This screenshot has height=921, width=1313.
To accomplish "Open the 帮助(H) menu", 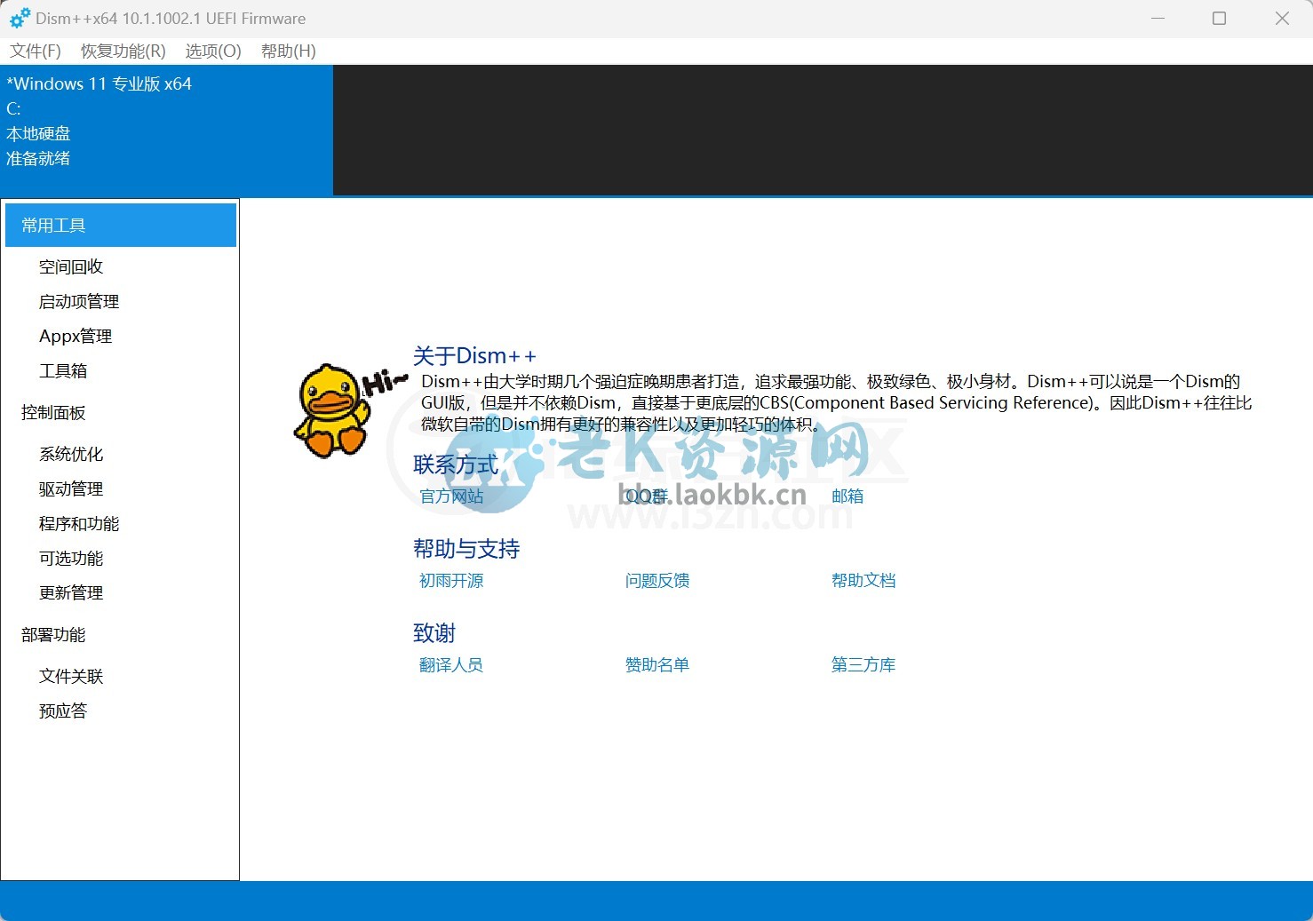I will [289, 51].
